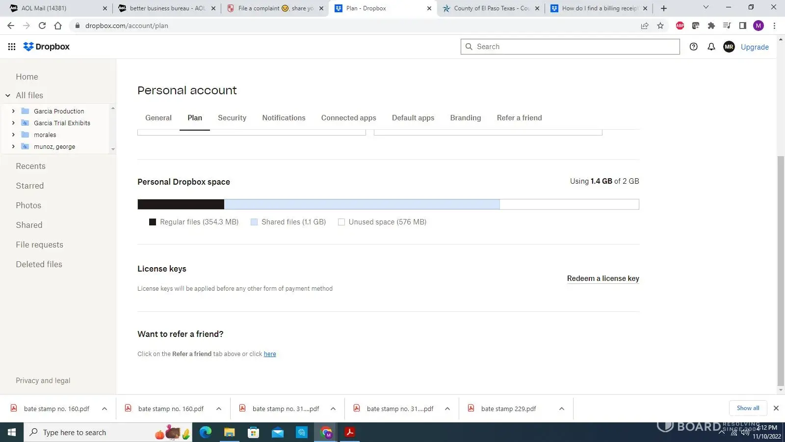The width and height of the screenshot is (785, 442).
Task: Open the AdBlock Plus extension icon
Action: point(680,26)
